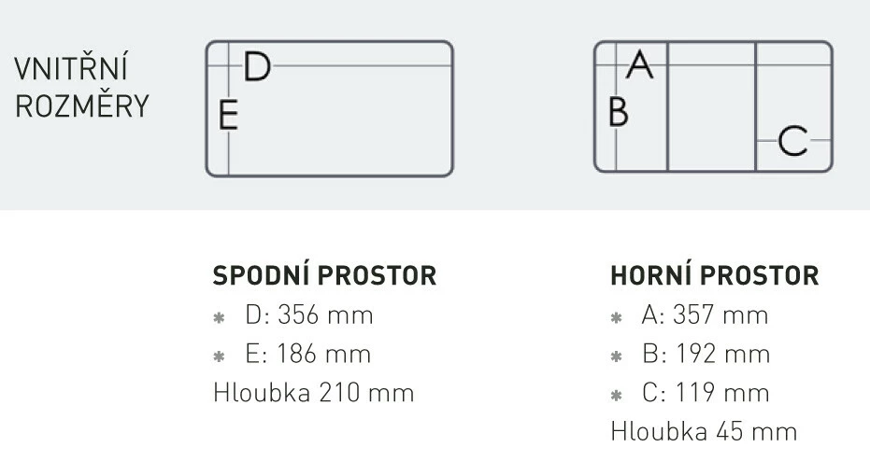
Task: Click the asterisk bullet beside D: 356 mm
Action: coord(220,317)
